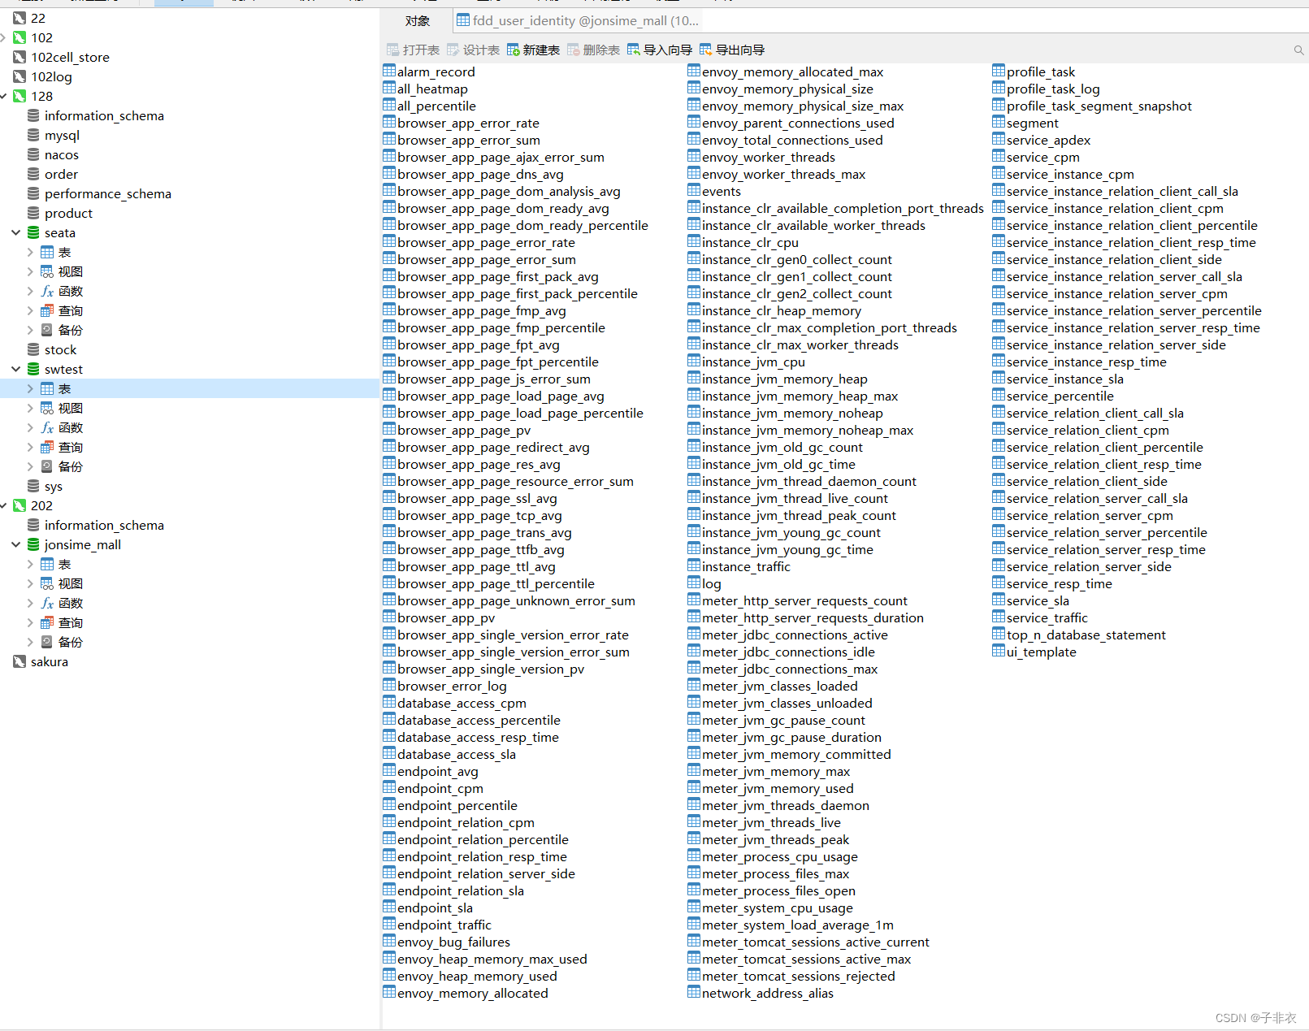Select the sys database icon
The height and width of the screenshot is (1031, 1309).
point(33,486)
